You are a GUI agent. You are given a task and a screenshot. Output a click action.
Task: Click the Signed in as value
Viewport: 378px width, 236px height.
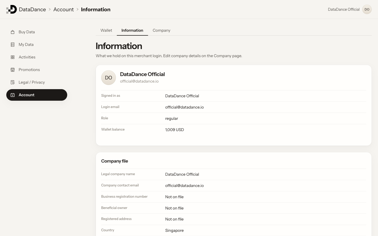pos(182,96)
